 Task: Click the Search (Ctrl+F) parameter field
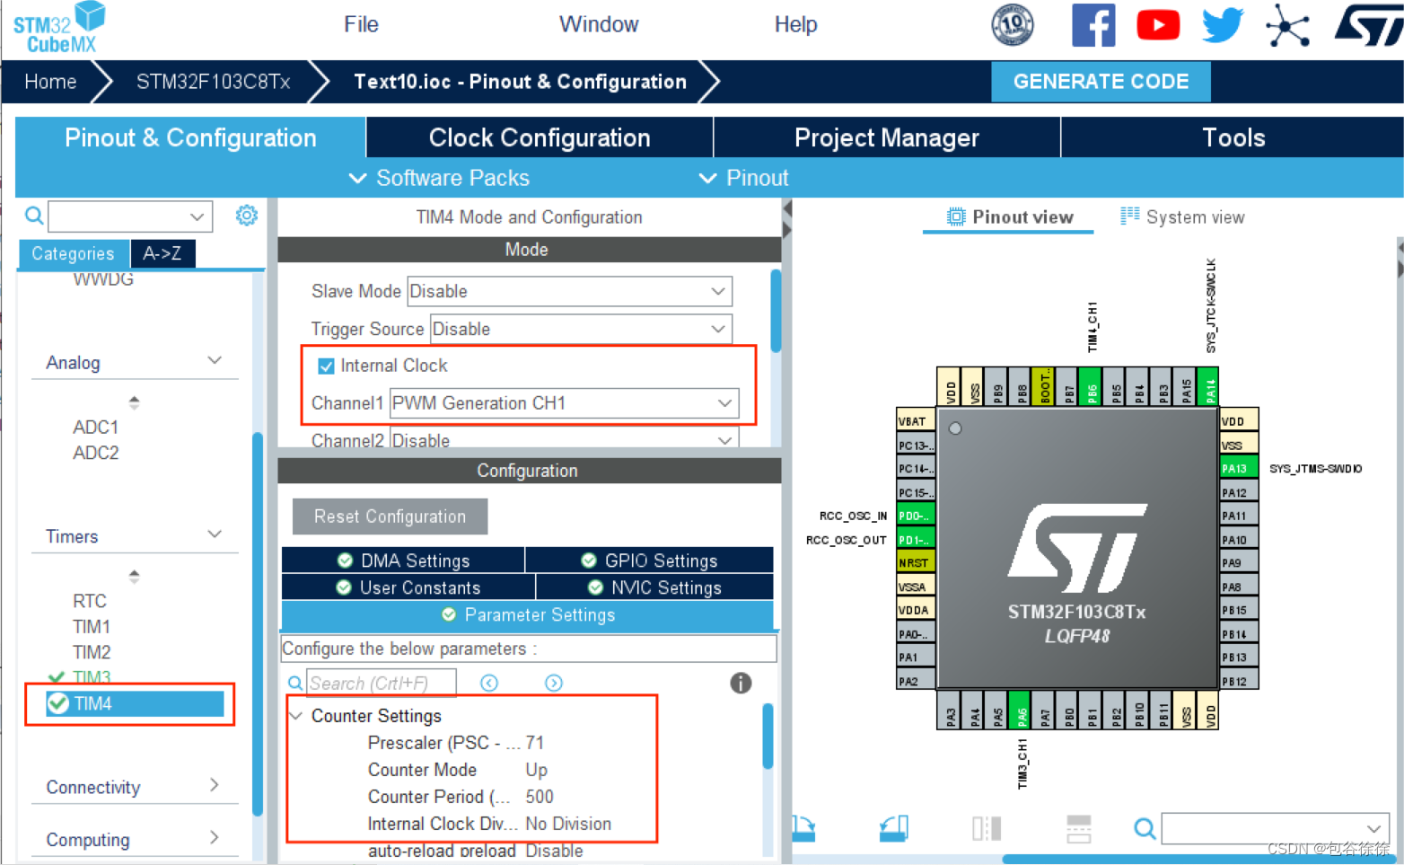pyautogui.click(x=381, y=684)
